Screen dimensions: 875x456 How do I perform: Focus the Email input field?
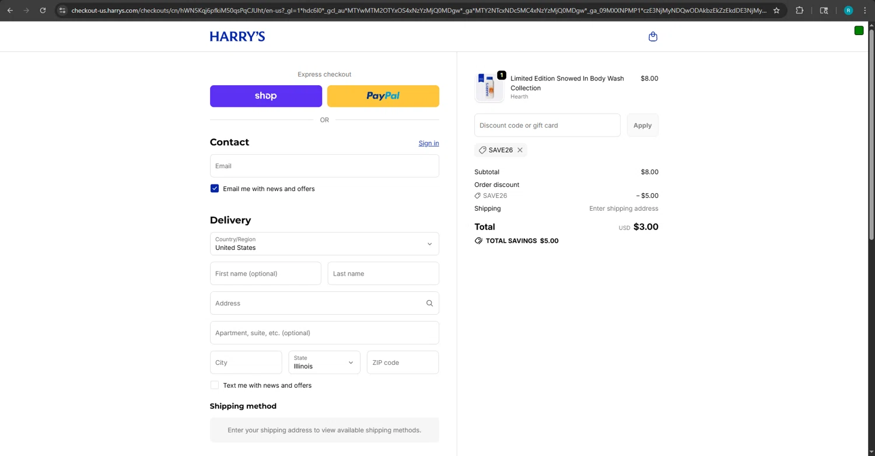[x=324, y=166]
